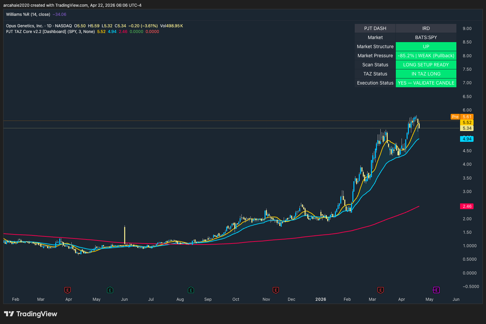Screen dimensions: 486x324
Task: Open the green earnings marker near May 2025
Action: coord(110,290)
